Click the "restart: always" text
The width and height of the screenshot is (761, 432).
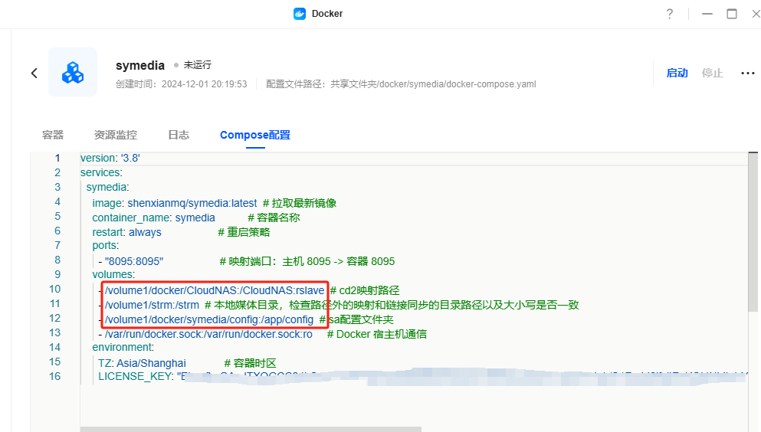click(x=126, y=232)
